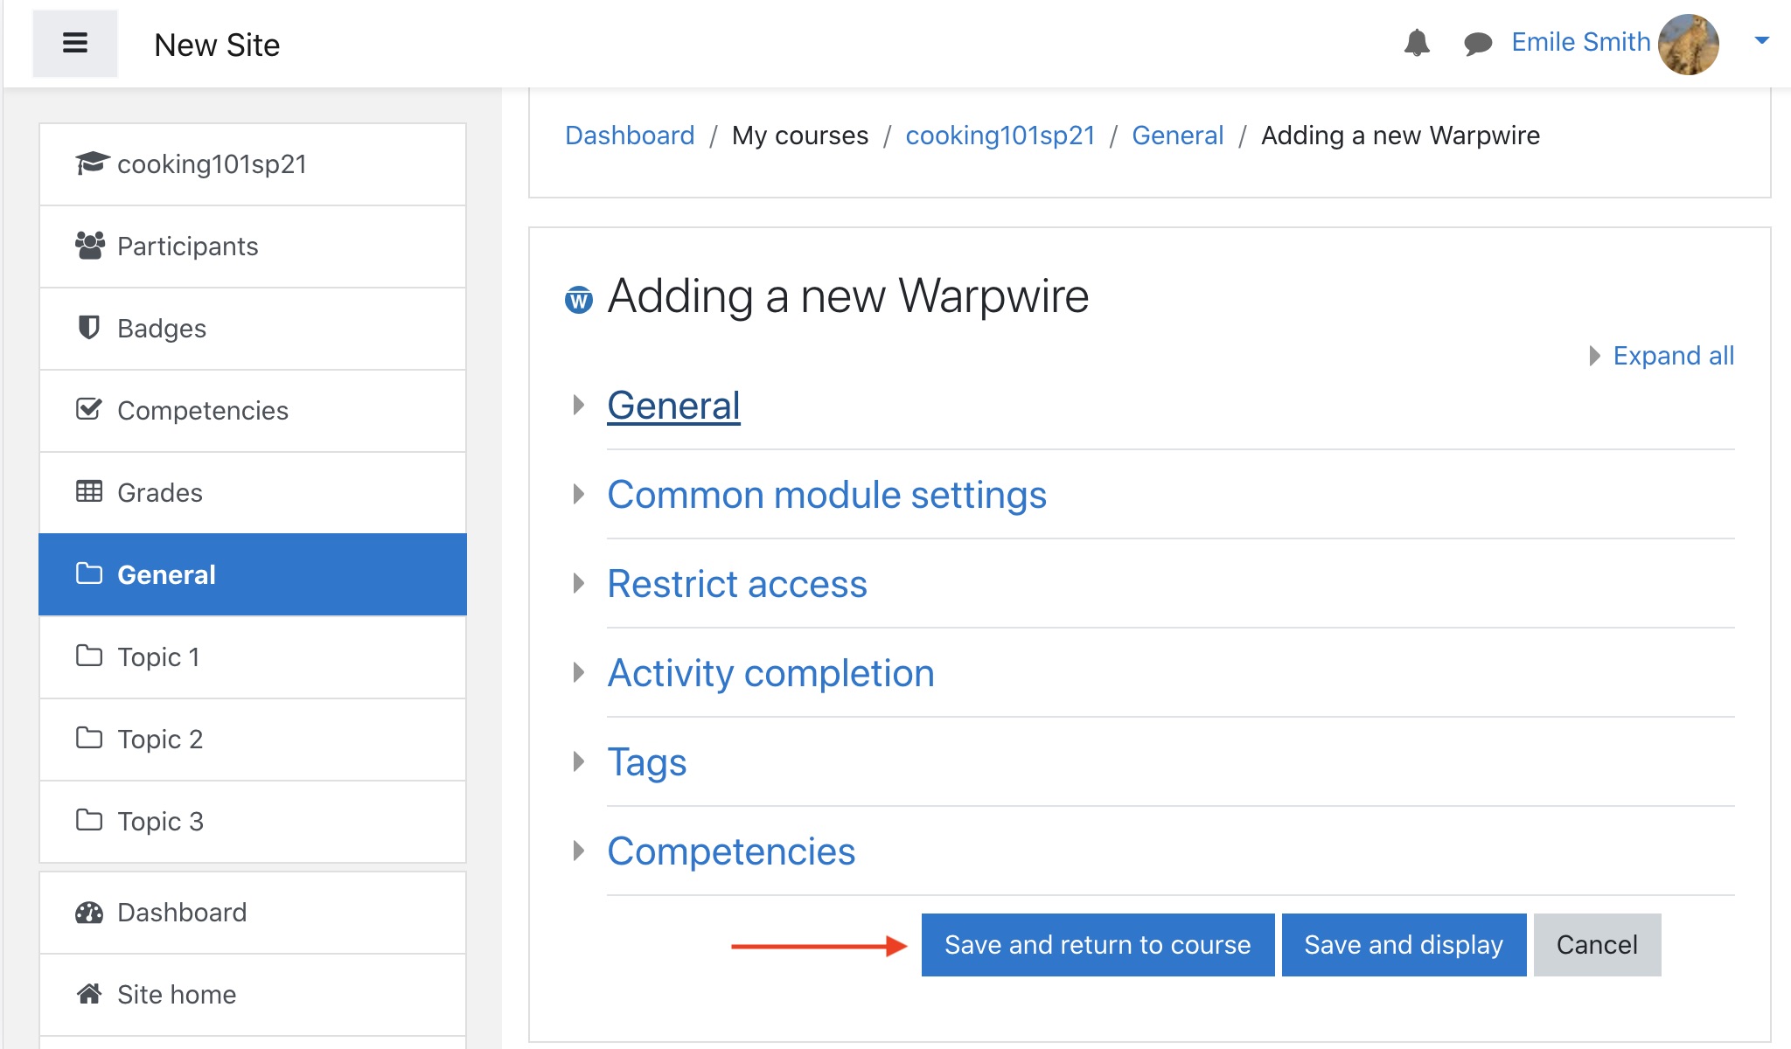Go to Dashboard via breadcrumb link

pos(630,135)
